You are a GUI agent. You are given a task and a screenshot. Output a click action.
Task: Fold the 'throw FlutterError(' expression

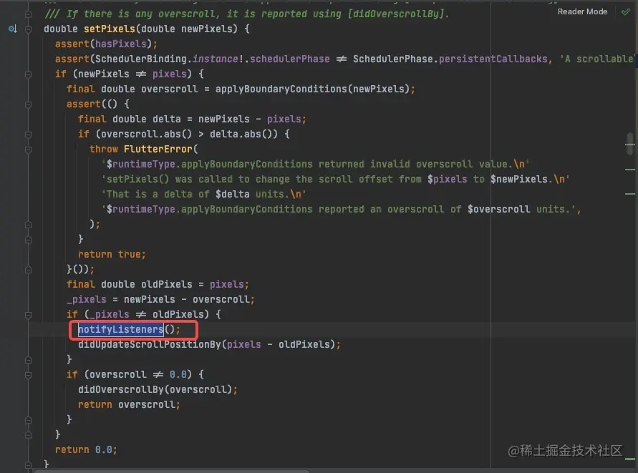[28, 150]
